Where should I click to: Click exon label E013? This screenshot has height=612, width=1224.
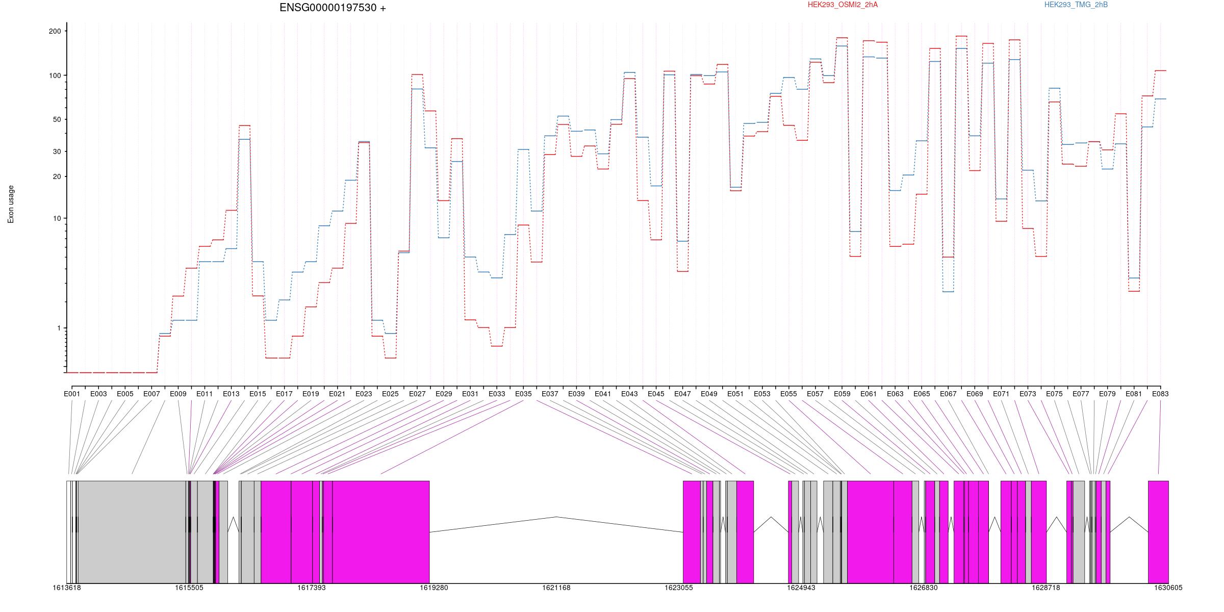tap(231, 394)
